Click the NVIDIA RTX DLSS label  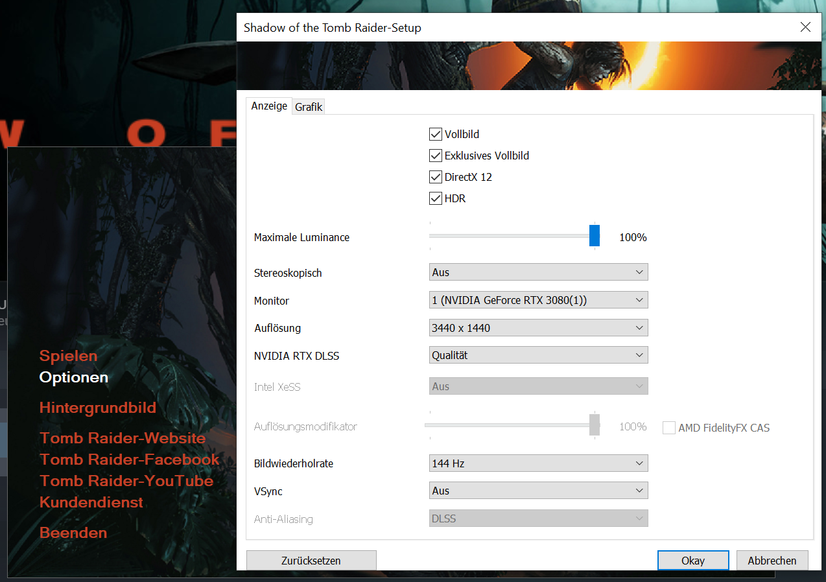pos(296,356)
